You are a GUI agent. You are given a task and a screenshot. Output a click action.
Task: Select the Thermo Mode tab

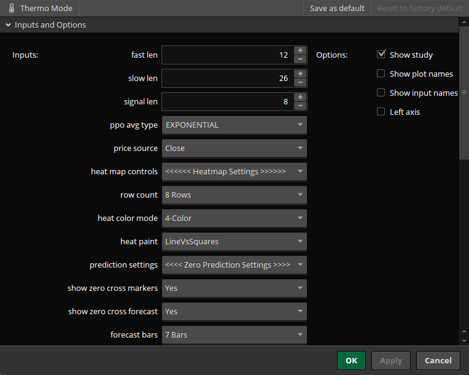(x=40, y=9)
